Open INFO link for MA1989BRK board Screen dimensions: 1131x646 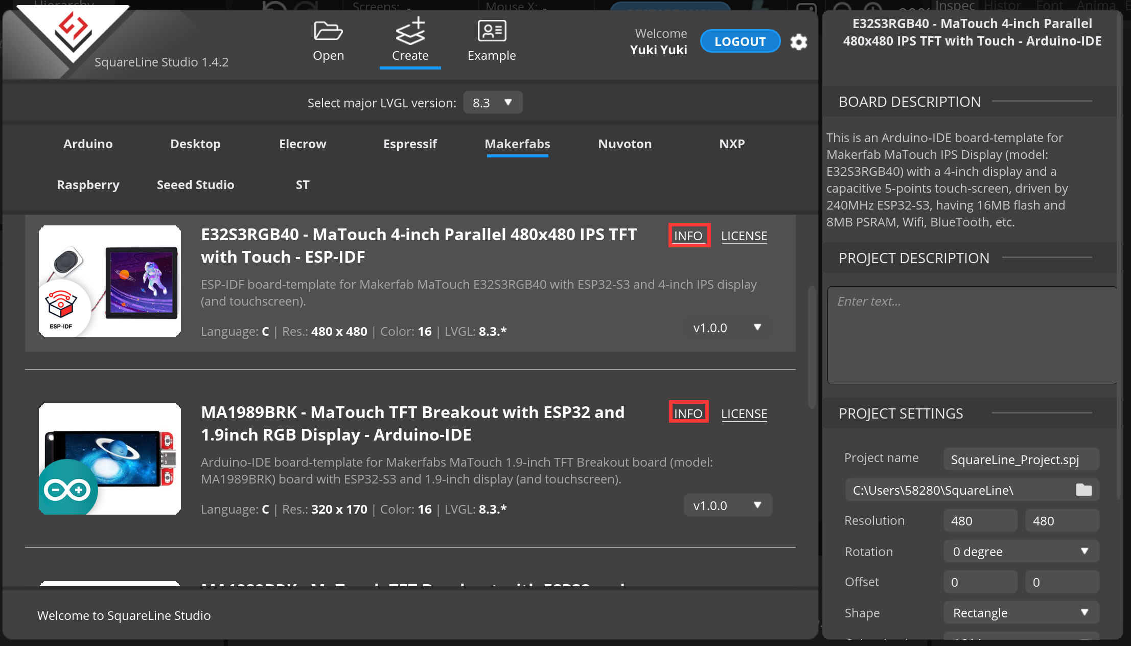688,413
